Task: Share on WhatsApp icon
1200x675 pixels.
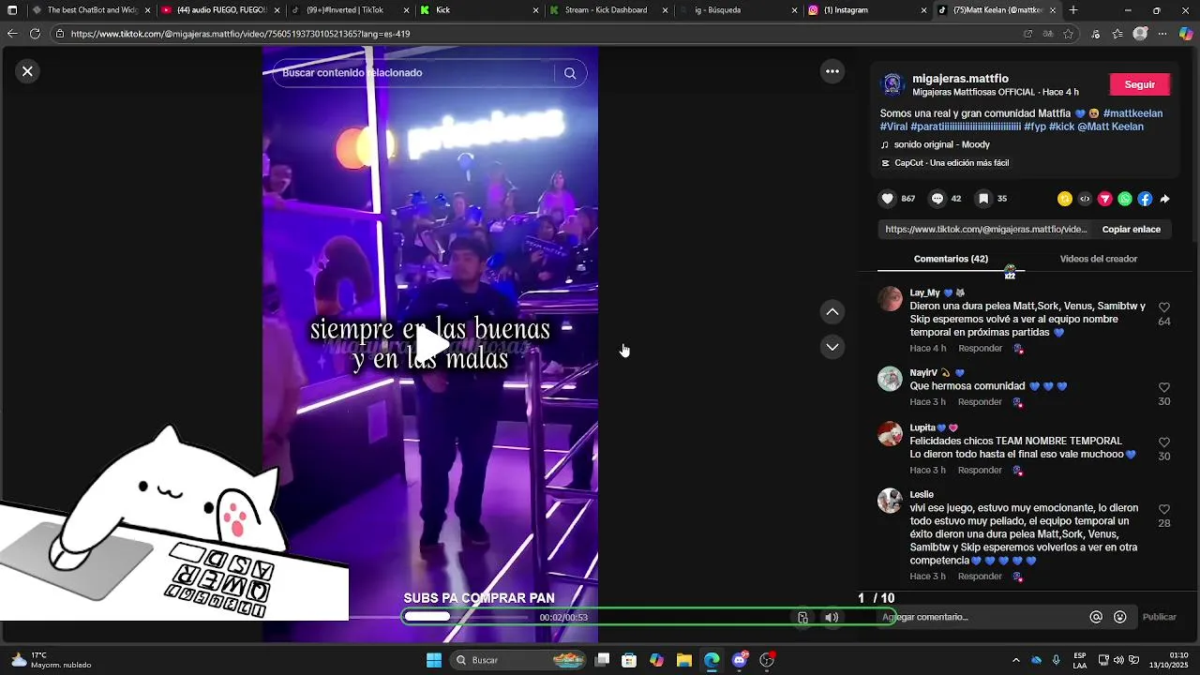Action: [x=1125, y=199]
